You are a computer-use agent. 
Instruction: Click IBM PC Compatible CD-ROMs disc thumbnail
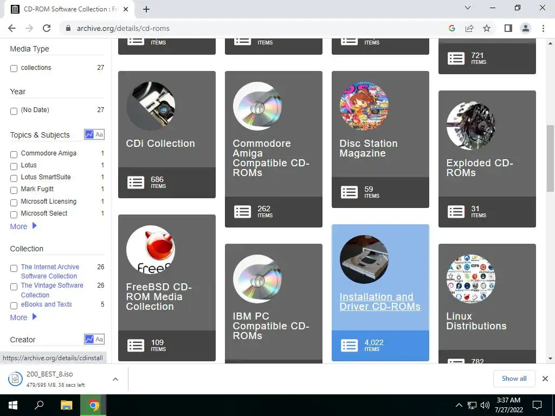(257, 279)
